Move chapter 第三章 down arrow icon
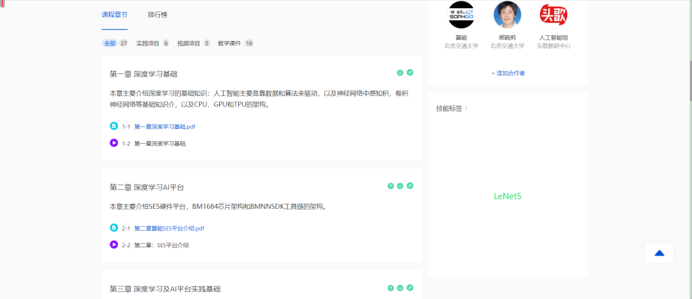692x299 pixels. pos(400,288)
